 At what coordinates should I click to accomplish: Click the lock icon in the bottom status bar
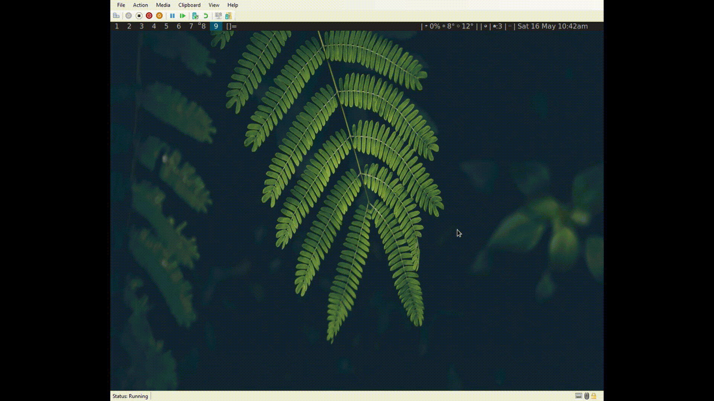pos(594,396)
